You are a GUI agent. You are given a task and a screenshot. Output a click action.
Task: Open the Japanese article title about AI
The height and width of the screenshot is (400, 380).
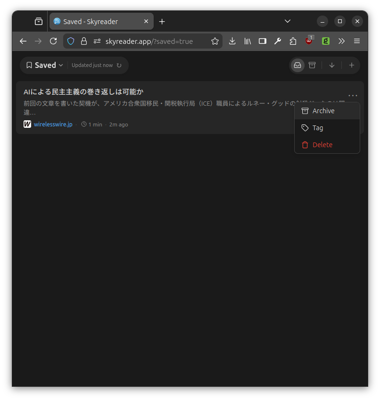[83, 92]
